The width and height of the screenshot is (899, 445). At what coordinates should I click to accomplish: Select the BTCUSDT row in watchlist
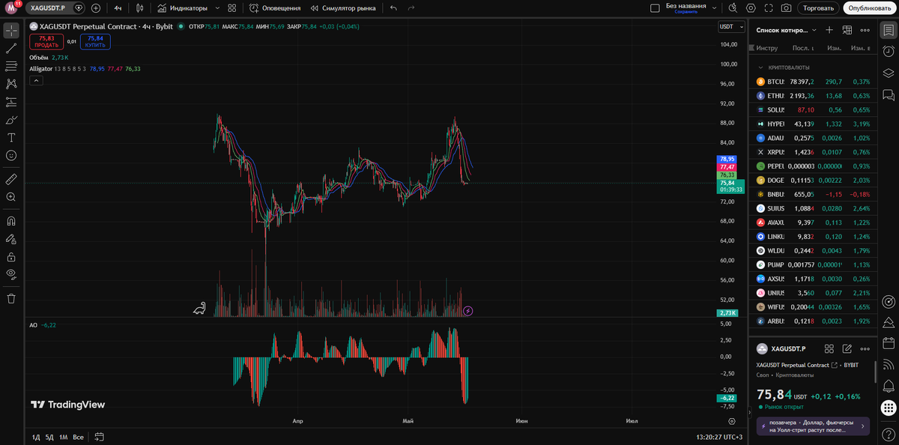813,82
